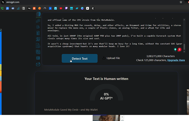Image resolution: width=189 pixels, height=121 pixels.
Task: Click the teal parallelogram bookmark icon
Action: point(77,8)
